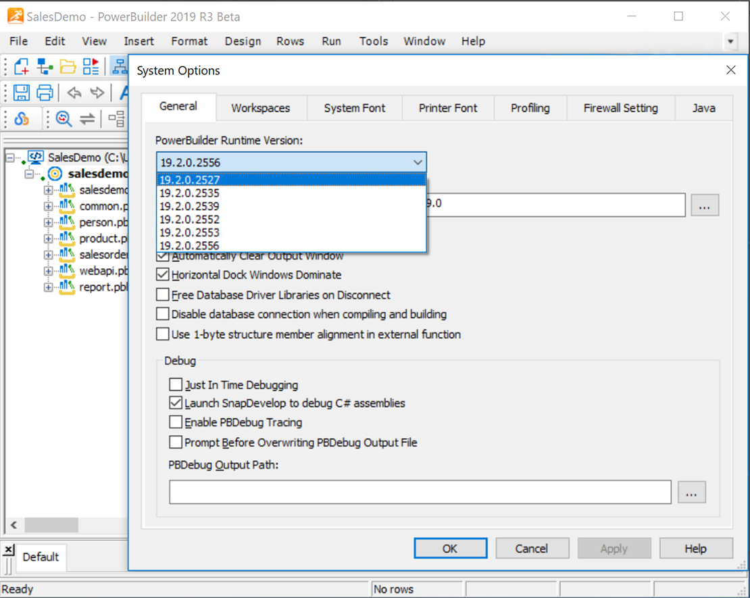Browse for runtime path with ellipsis button
Image resolution: width=750 pixels, height=598 pixels.
pos(704,205)
